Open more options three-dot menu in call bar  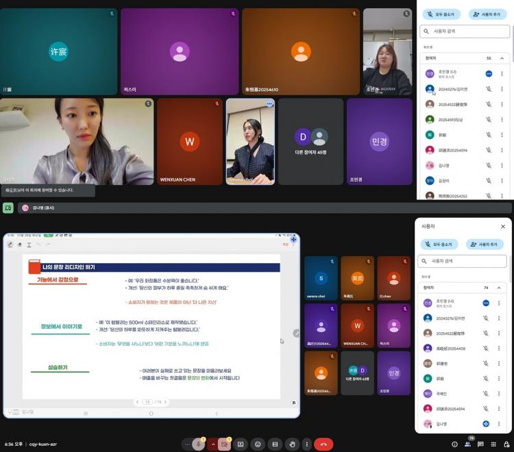307,444
